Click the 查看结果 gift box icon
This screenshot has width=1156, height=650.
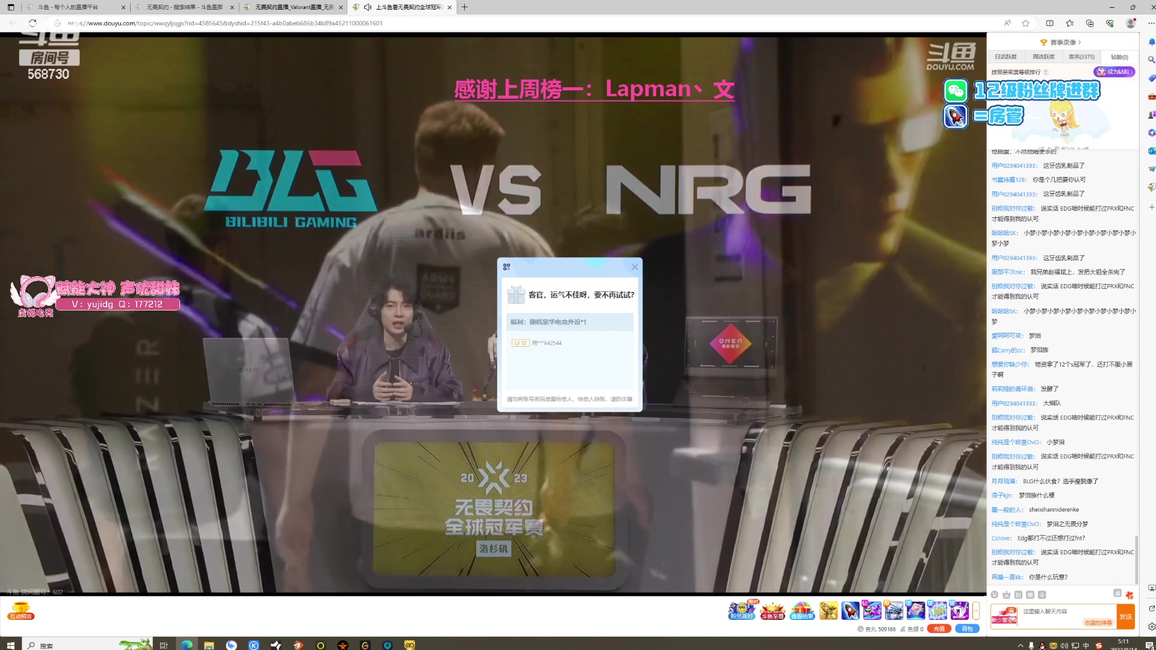802,610
